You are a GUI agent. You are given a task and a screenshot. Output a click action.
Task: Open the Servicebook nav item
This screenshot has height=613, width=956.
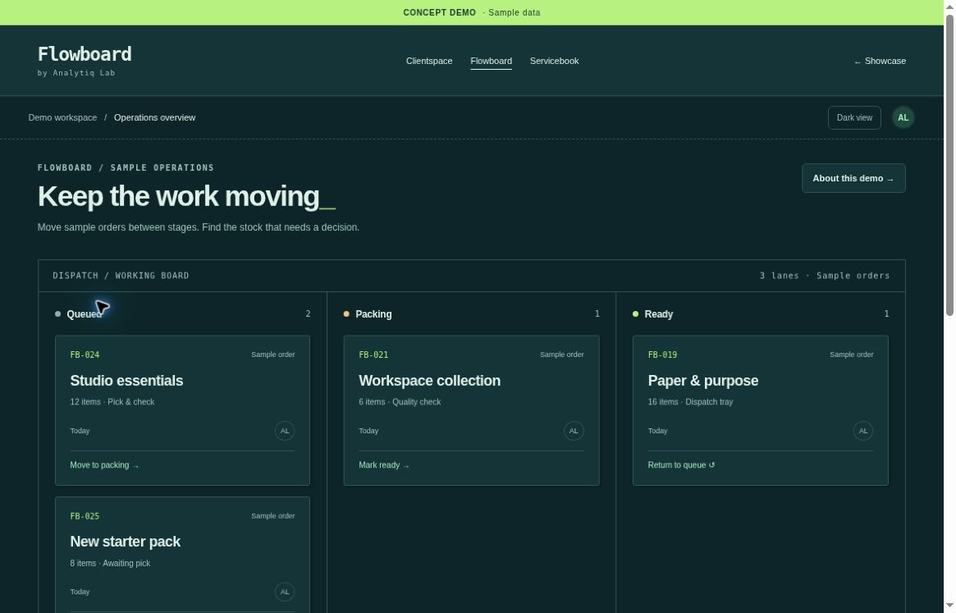pos(554,61)
